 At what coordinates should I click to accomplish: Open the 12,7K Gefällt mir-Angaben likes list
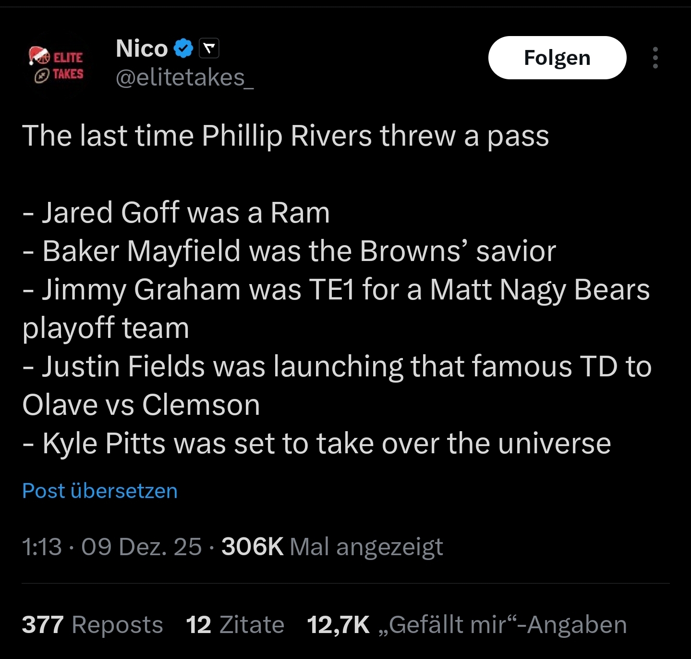click(466, 625)
